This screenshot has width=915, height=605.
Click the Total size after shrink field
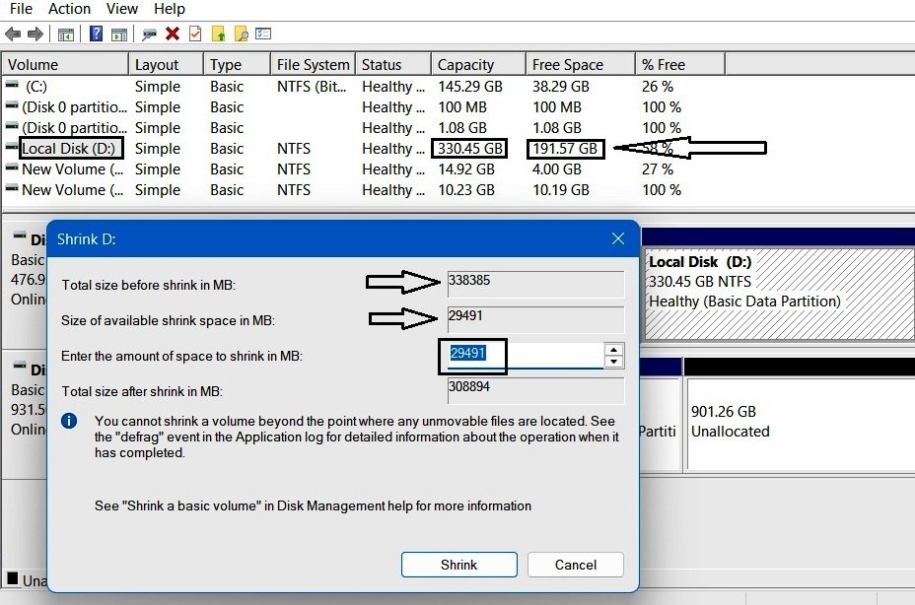tap(535, 390)
